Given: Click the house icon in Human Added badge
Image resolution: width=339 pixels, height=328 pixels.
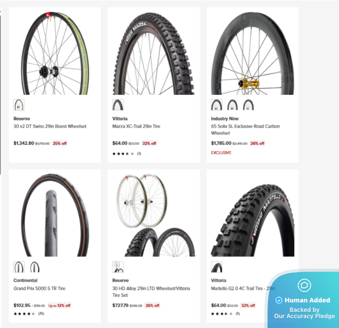Looking at the screenshot, I should [305, 285].
